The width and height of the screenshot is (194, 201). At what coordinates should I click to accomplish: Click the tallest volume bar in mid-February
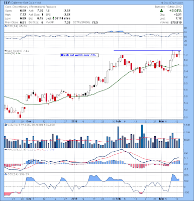pos(142,136)
